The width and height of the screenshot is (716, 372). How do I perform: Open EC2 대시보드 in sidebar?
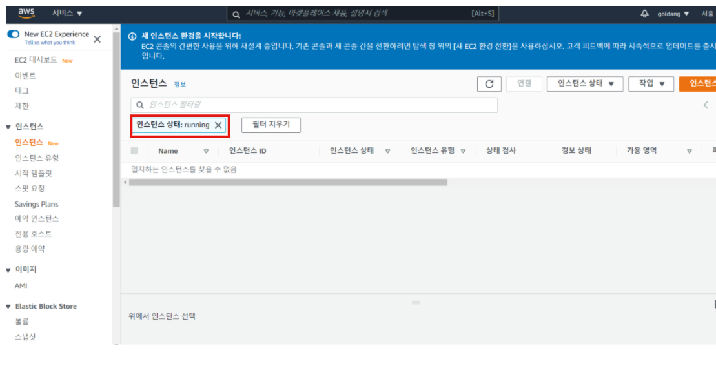point(36,60)
